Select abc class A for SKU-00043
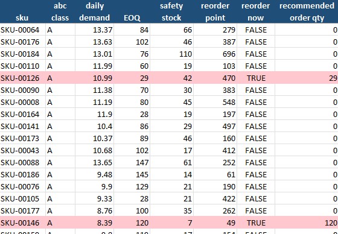338x234 pixels. pos(60,150)
